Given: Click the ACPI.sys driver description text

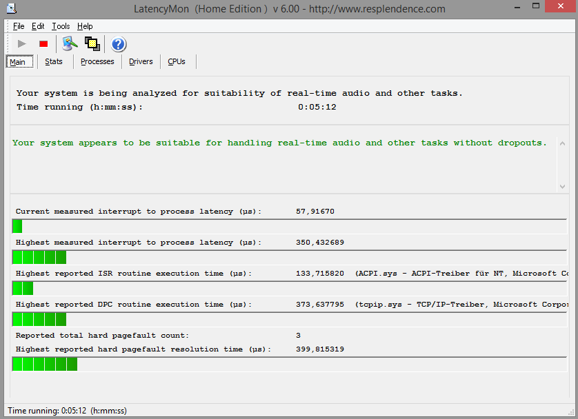Looking at the screenshot, I should (462, 273).
